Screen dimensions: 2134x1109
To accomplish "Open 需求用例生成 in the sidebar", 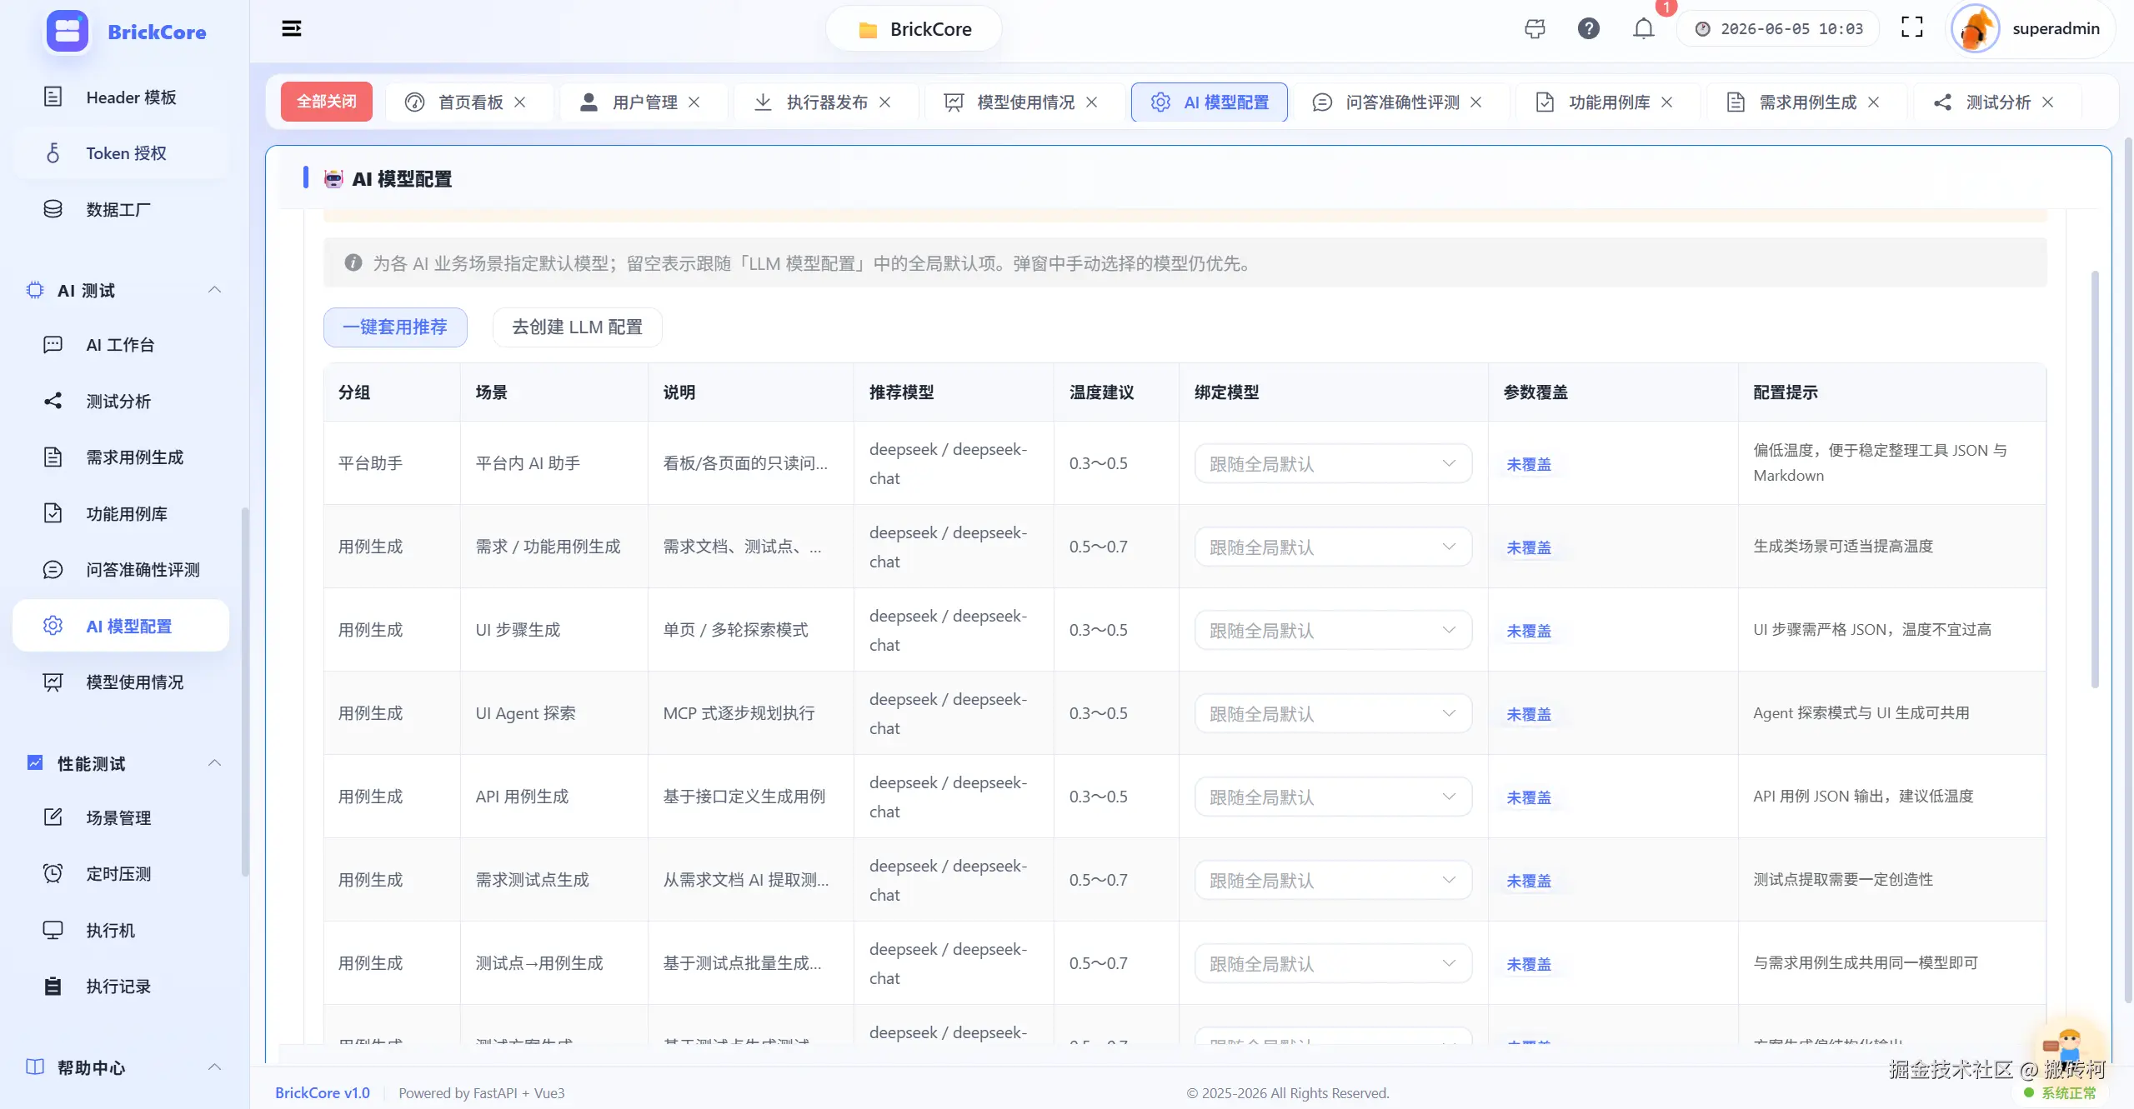I will [x=121, y=457].
